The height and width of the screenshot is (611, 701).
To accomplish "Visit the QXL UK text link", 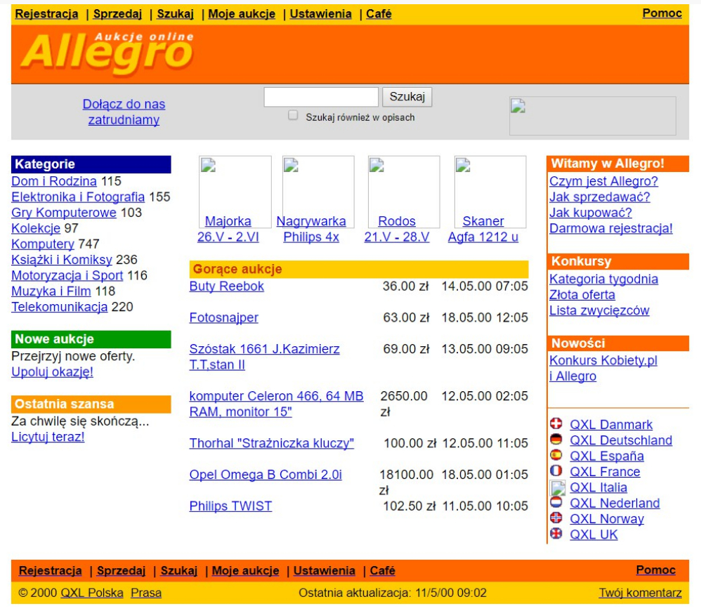I will (x=594, y=534).
